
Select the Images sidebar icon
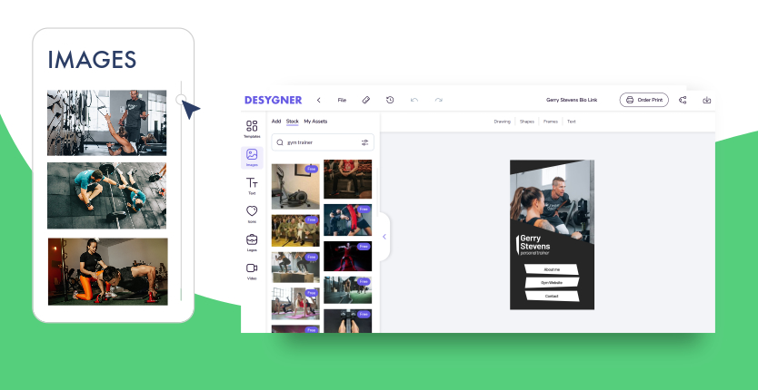(252, 155)
